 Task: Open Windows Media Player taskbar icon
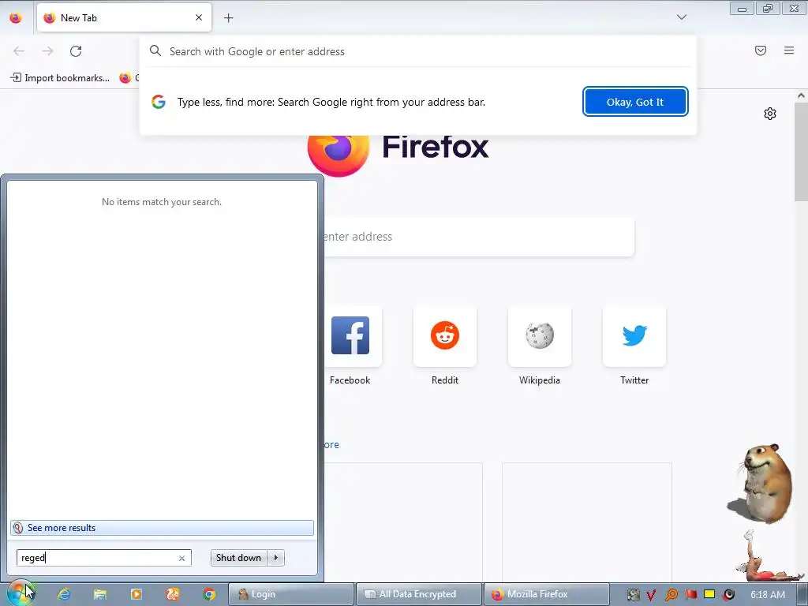pos(137,594)
